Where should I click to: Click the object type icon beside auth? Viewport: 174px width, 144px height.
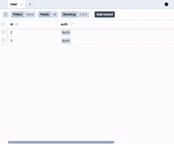click(72, 24)
